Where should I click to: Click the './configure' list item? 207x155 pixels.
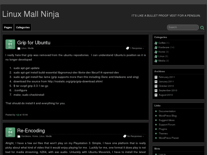(20, 90)
